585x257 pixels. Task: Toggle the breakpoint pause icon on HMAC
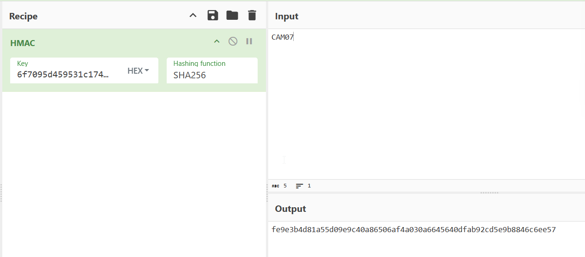[249, 41]
